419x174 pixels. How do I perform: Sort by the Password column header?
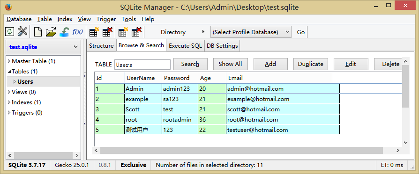click(180, 78)
